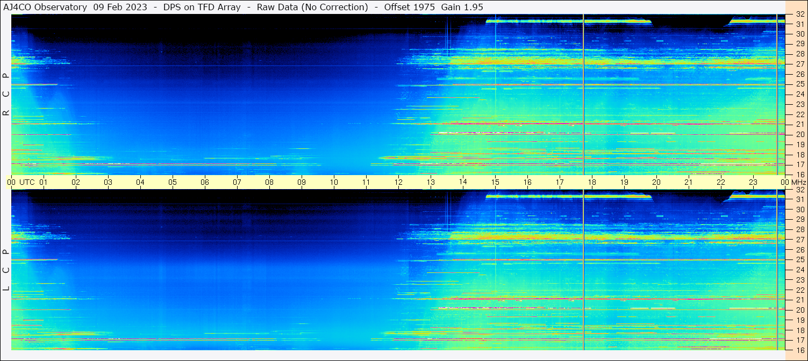Select hour 02 on the time axis
Viewport: 808px width, 361px height.
pos(76,182)
